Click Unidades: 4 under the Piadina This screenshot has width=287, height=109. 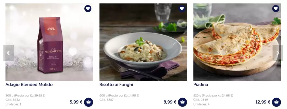pyautogui.click(x=201, y=104)
